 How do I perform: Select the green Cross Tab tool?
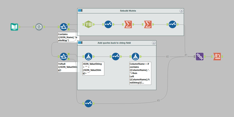click(88, 24)
